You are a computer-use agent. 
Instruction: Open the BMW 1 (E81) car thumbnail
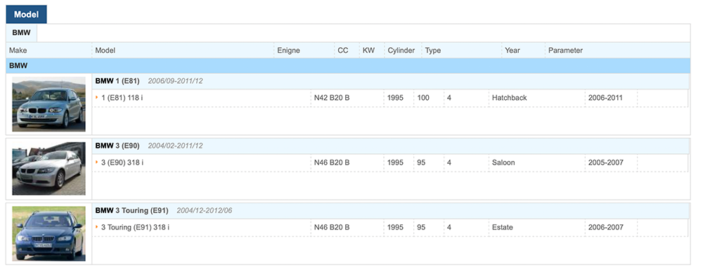(49, 104)
